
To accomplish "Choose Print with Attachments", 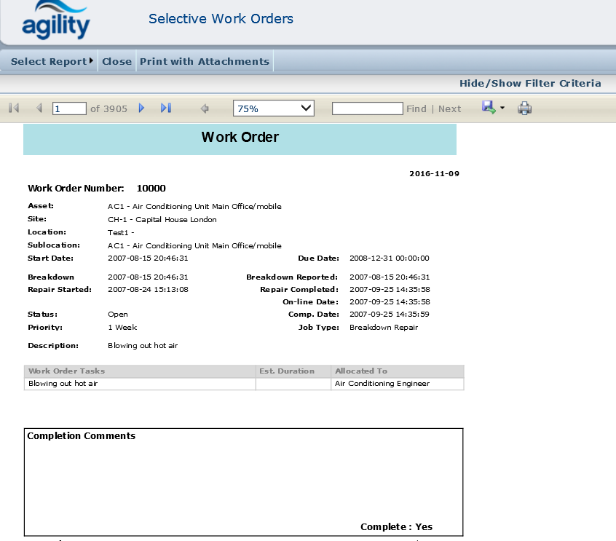I will point(204,61).
